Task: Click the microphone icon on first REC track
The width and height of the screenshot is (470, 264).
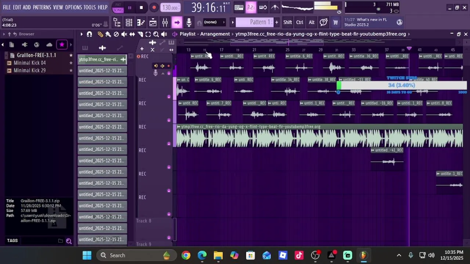Action: (x=155, y=73)
